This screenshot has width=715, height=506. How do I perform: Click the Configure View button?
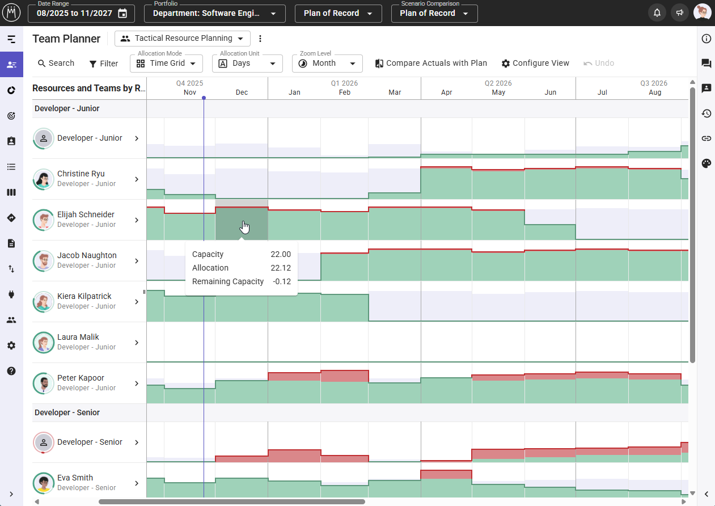[x=535, y=64]
